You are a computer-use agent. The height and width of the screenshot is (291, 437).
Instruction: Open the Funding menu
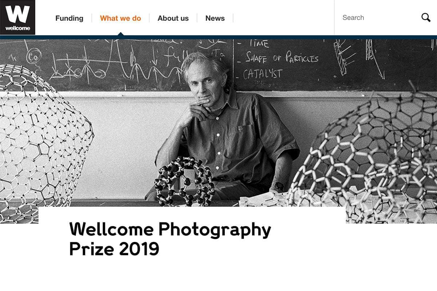coord(69,18)
